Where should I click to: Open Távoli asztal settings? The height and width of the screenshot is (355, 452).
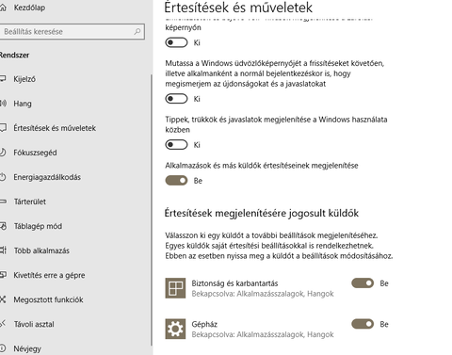(34, 324)
